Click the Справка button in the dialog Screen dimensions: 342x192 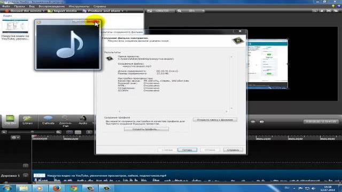tap(233, 150)
